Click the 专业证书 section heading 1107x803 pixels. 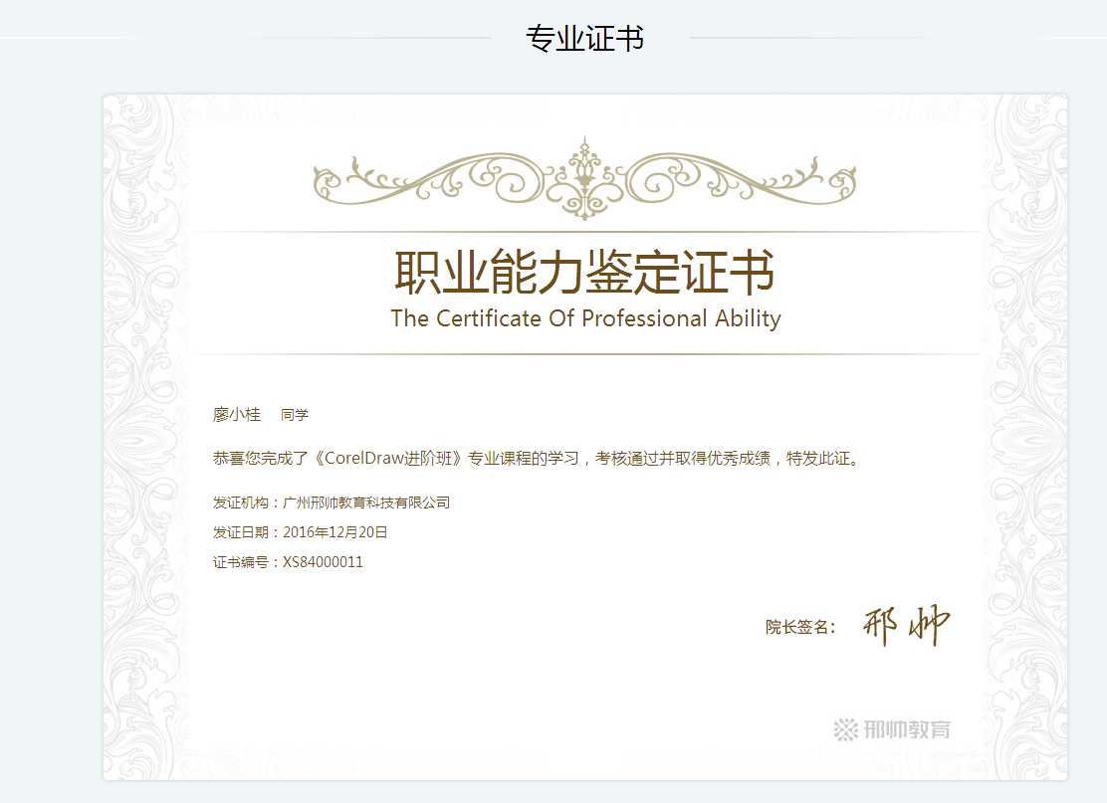584,39
